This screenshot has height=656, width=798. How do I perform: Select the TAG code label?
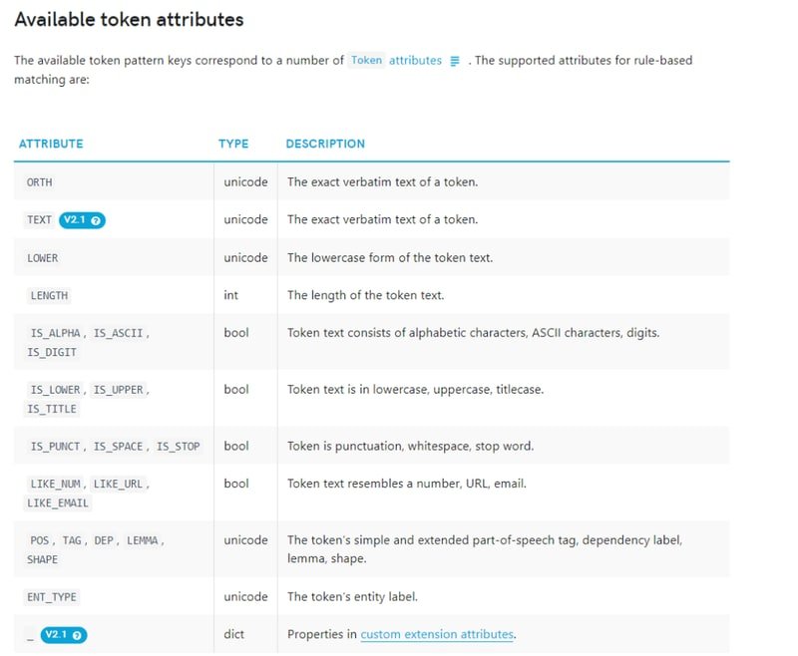pos(72,540)
